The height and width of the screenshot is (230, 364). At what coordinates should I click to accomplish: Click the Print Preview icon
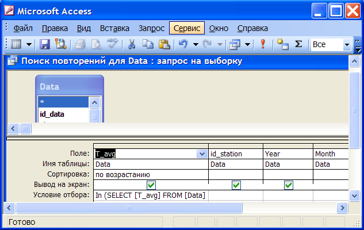coord(97,44)
